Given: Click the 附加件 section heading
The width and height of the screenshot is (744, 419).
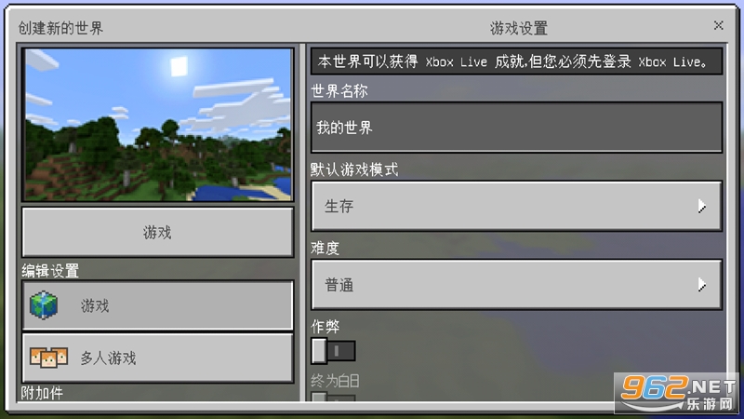Looking at the screenshot, I should [x=42, y=393].
